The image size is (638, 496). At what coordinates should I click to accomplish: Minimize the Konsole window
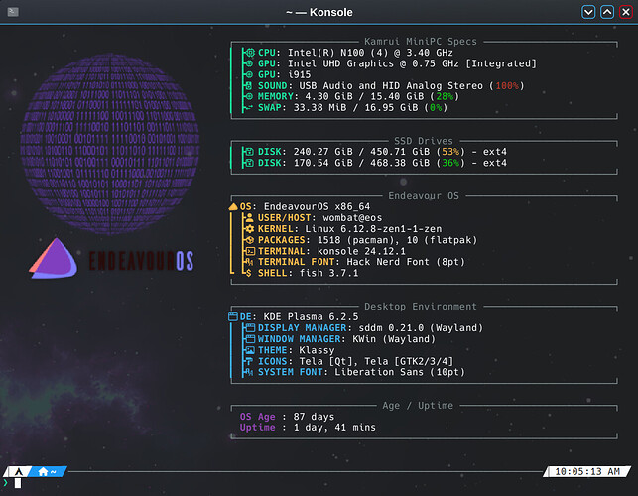[588, 12]
